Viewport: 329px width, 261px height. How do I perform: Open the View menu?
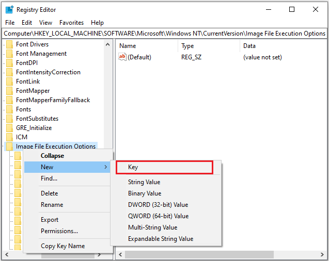(45, 23)
